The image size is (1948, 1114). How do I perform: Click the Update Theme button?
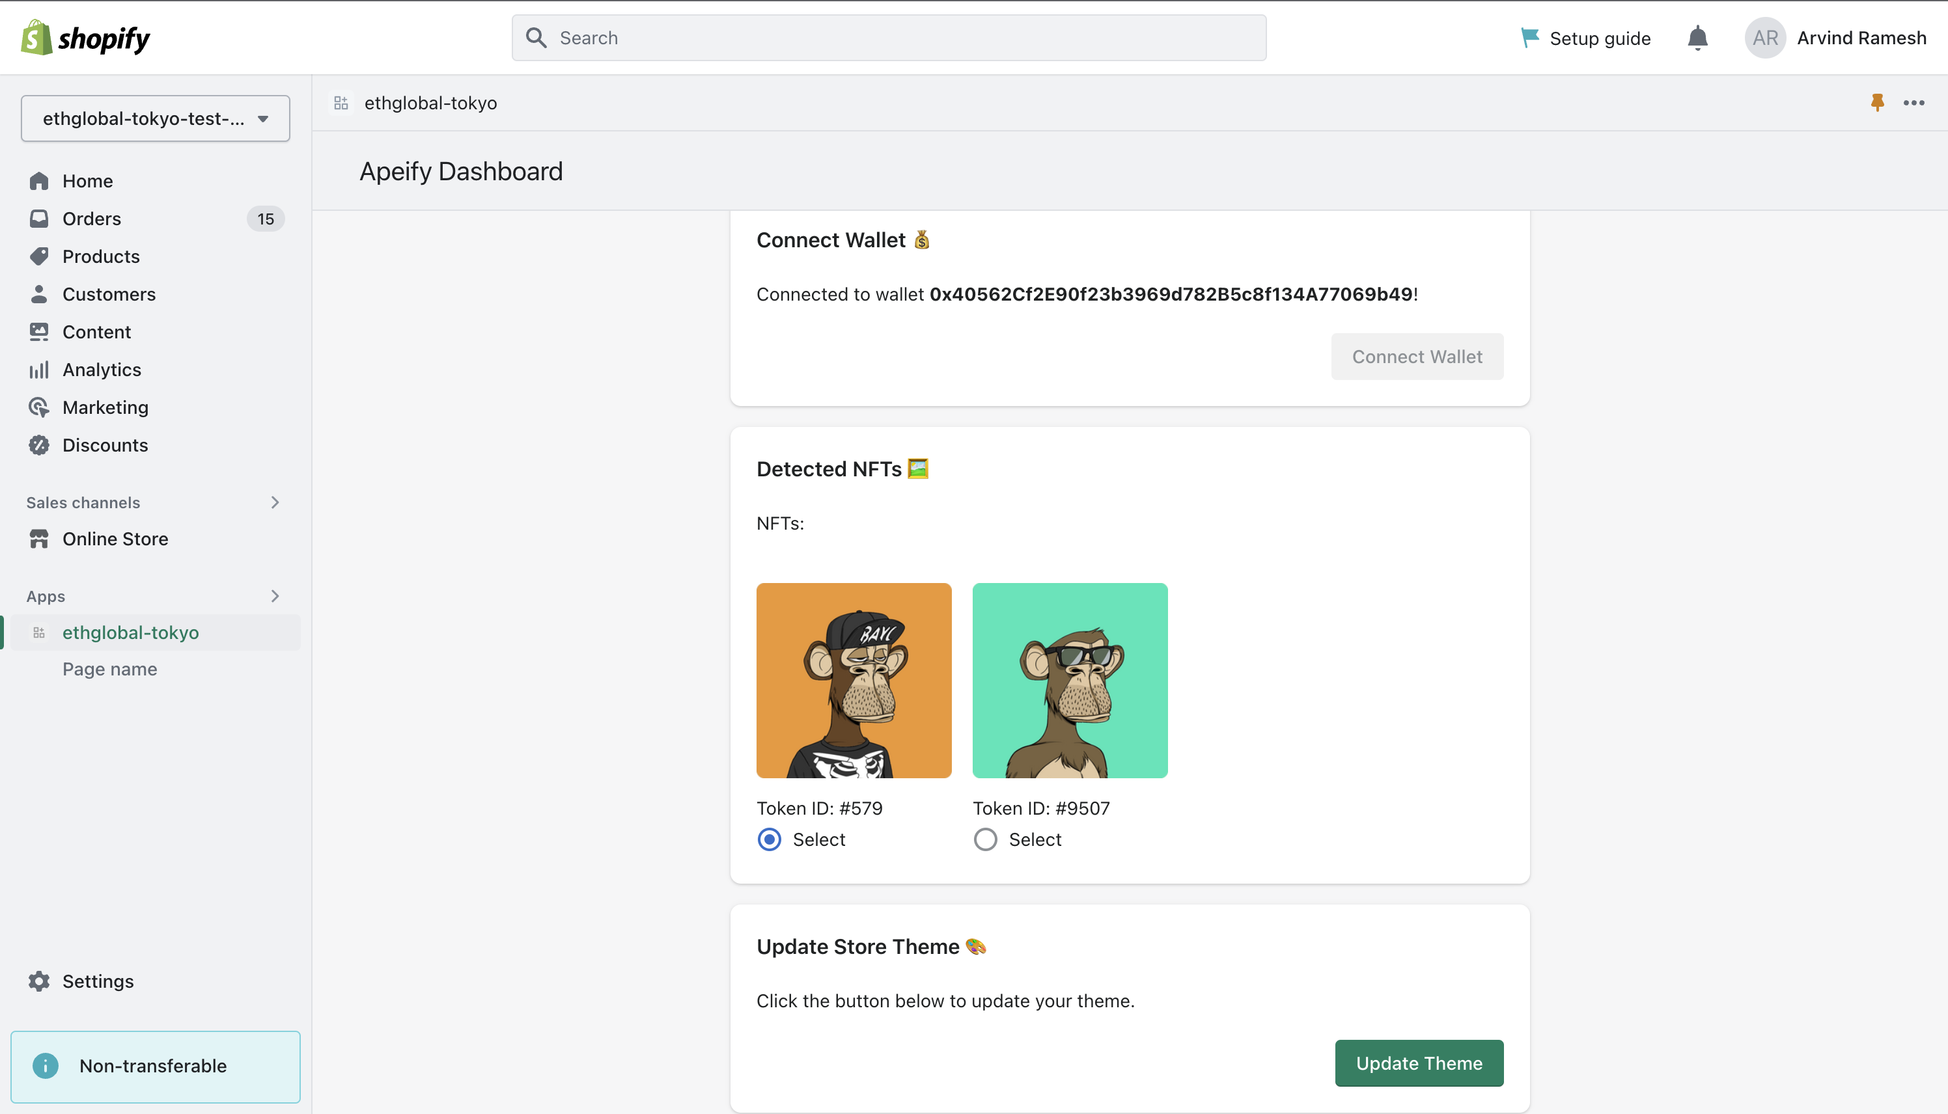[x=1418, y=1063]
